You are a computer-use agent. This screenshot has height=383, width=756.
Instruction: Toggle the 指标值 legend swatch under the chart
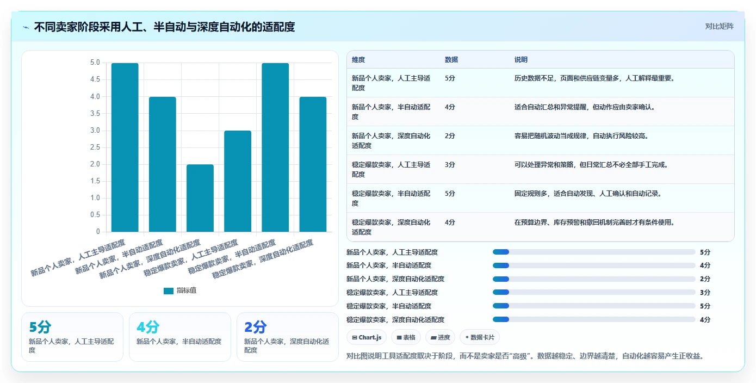tap(168, 291)
